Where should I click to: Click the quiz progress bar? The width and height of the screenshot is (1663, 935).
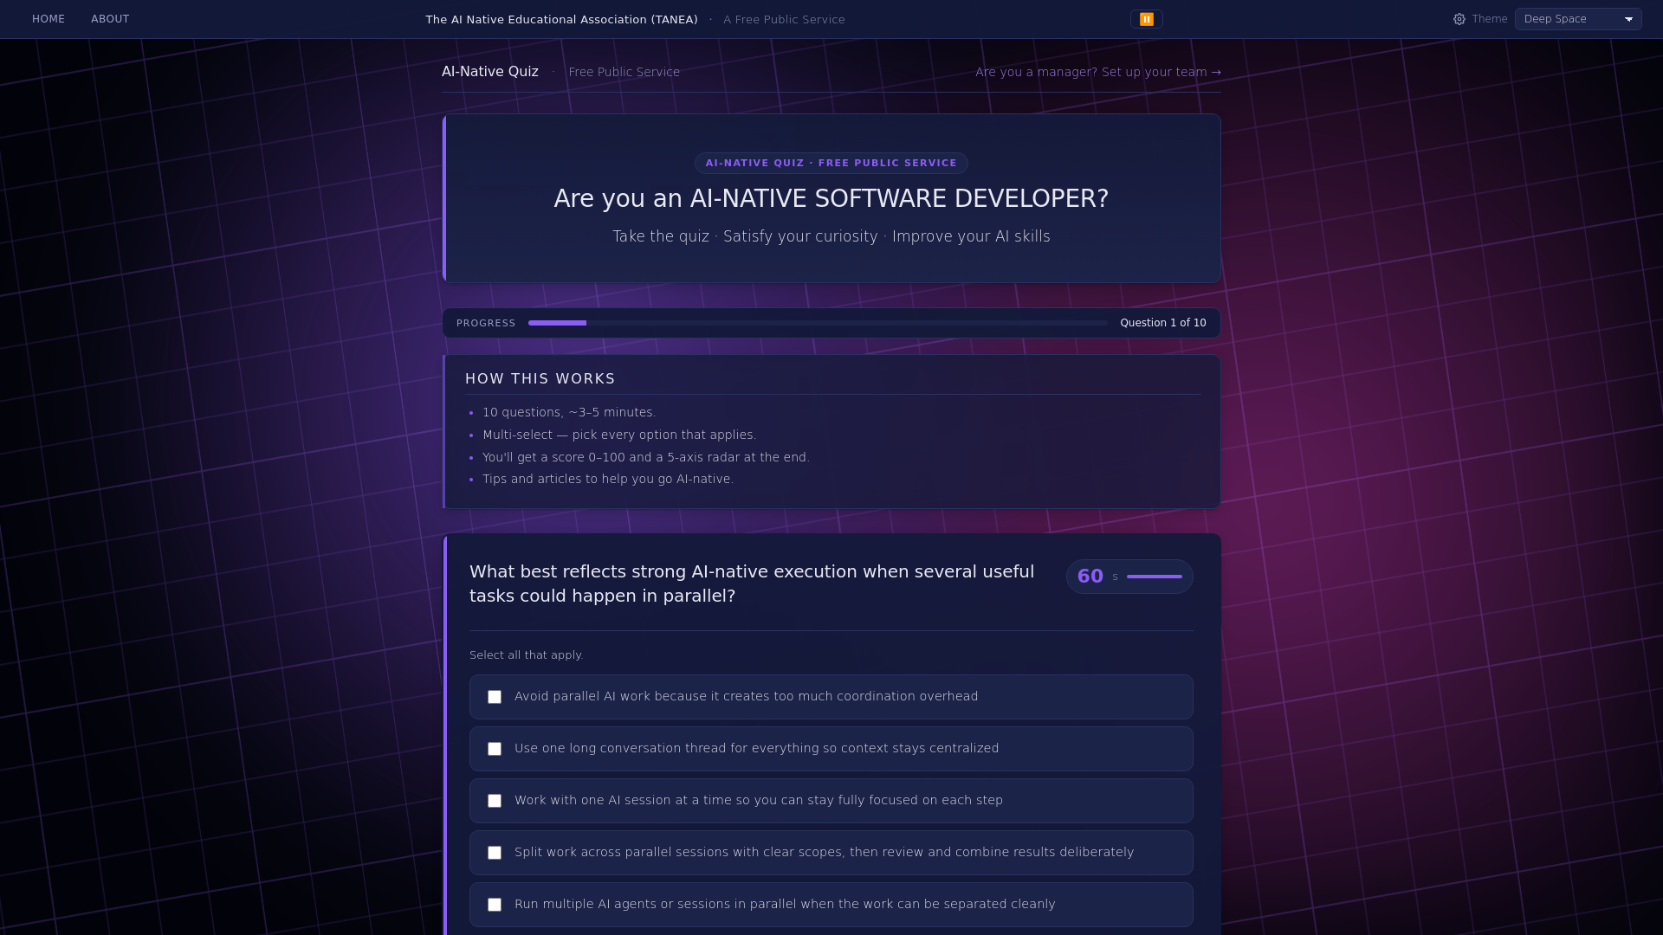pos(818,323)
